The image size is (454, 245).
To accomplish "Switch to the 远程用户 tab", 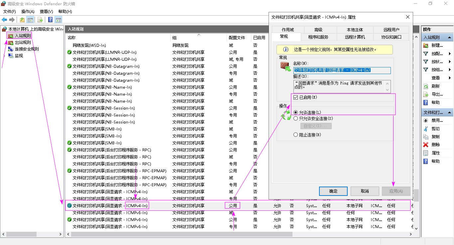I will click(x=391, y=30).
